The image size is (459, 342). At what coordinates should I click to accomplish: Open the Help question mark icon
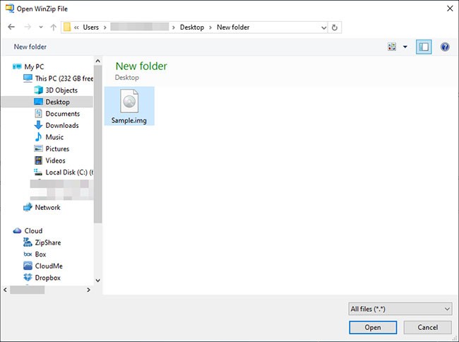[445, 47]
